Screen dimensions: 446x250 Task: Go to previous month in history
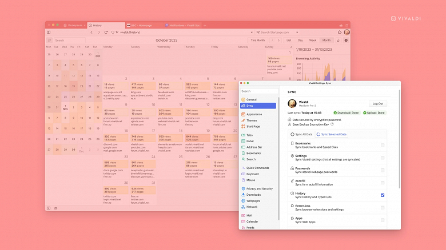[273, 41]
